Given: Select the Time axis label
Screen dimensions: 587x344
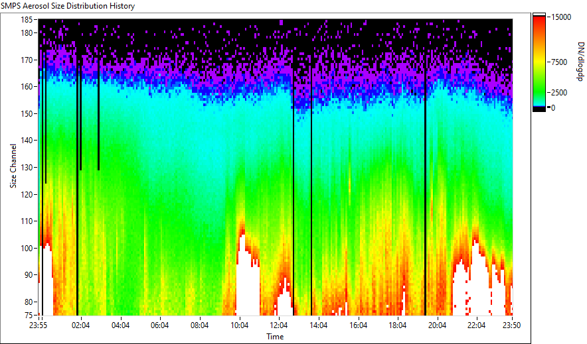Looking at the screenshot, I should tap(275, 337).
